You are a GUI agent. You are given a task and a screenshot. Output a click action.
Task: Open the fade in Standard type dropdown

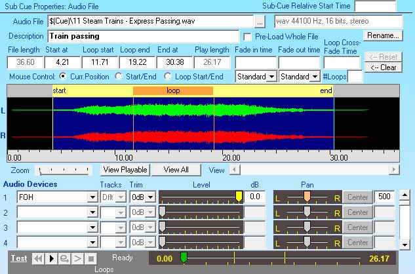click(271, 77)
